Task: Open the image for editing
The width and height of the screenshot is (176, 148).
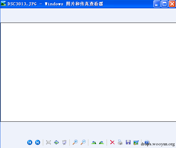Action: 136,142
